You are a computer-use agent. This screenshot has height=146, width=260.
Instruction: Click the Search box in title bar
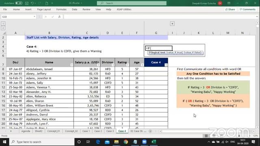[x=132, y=3]
